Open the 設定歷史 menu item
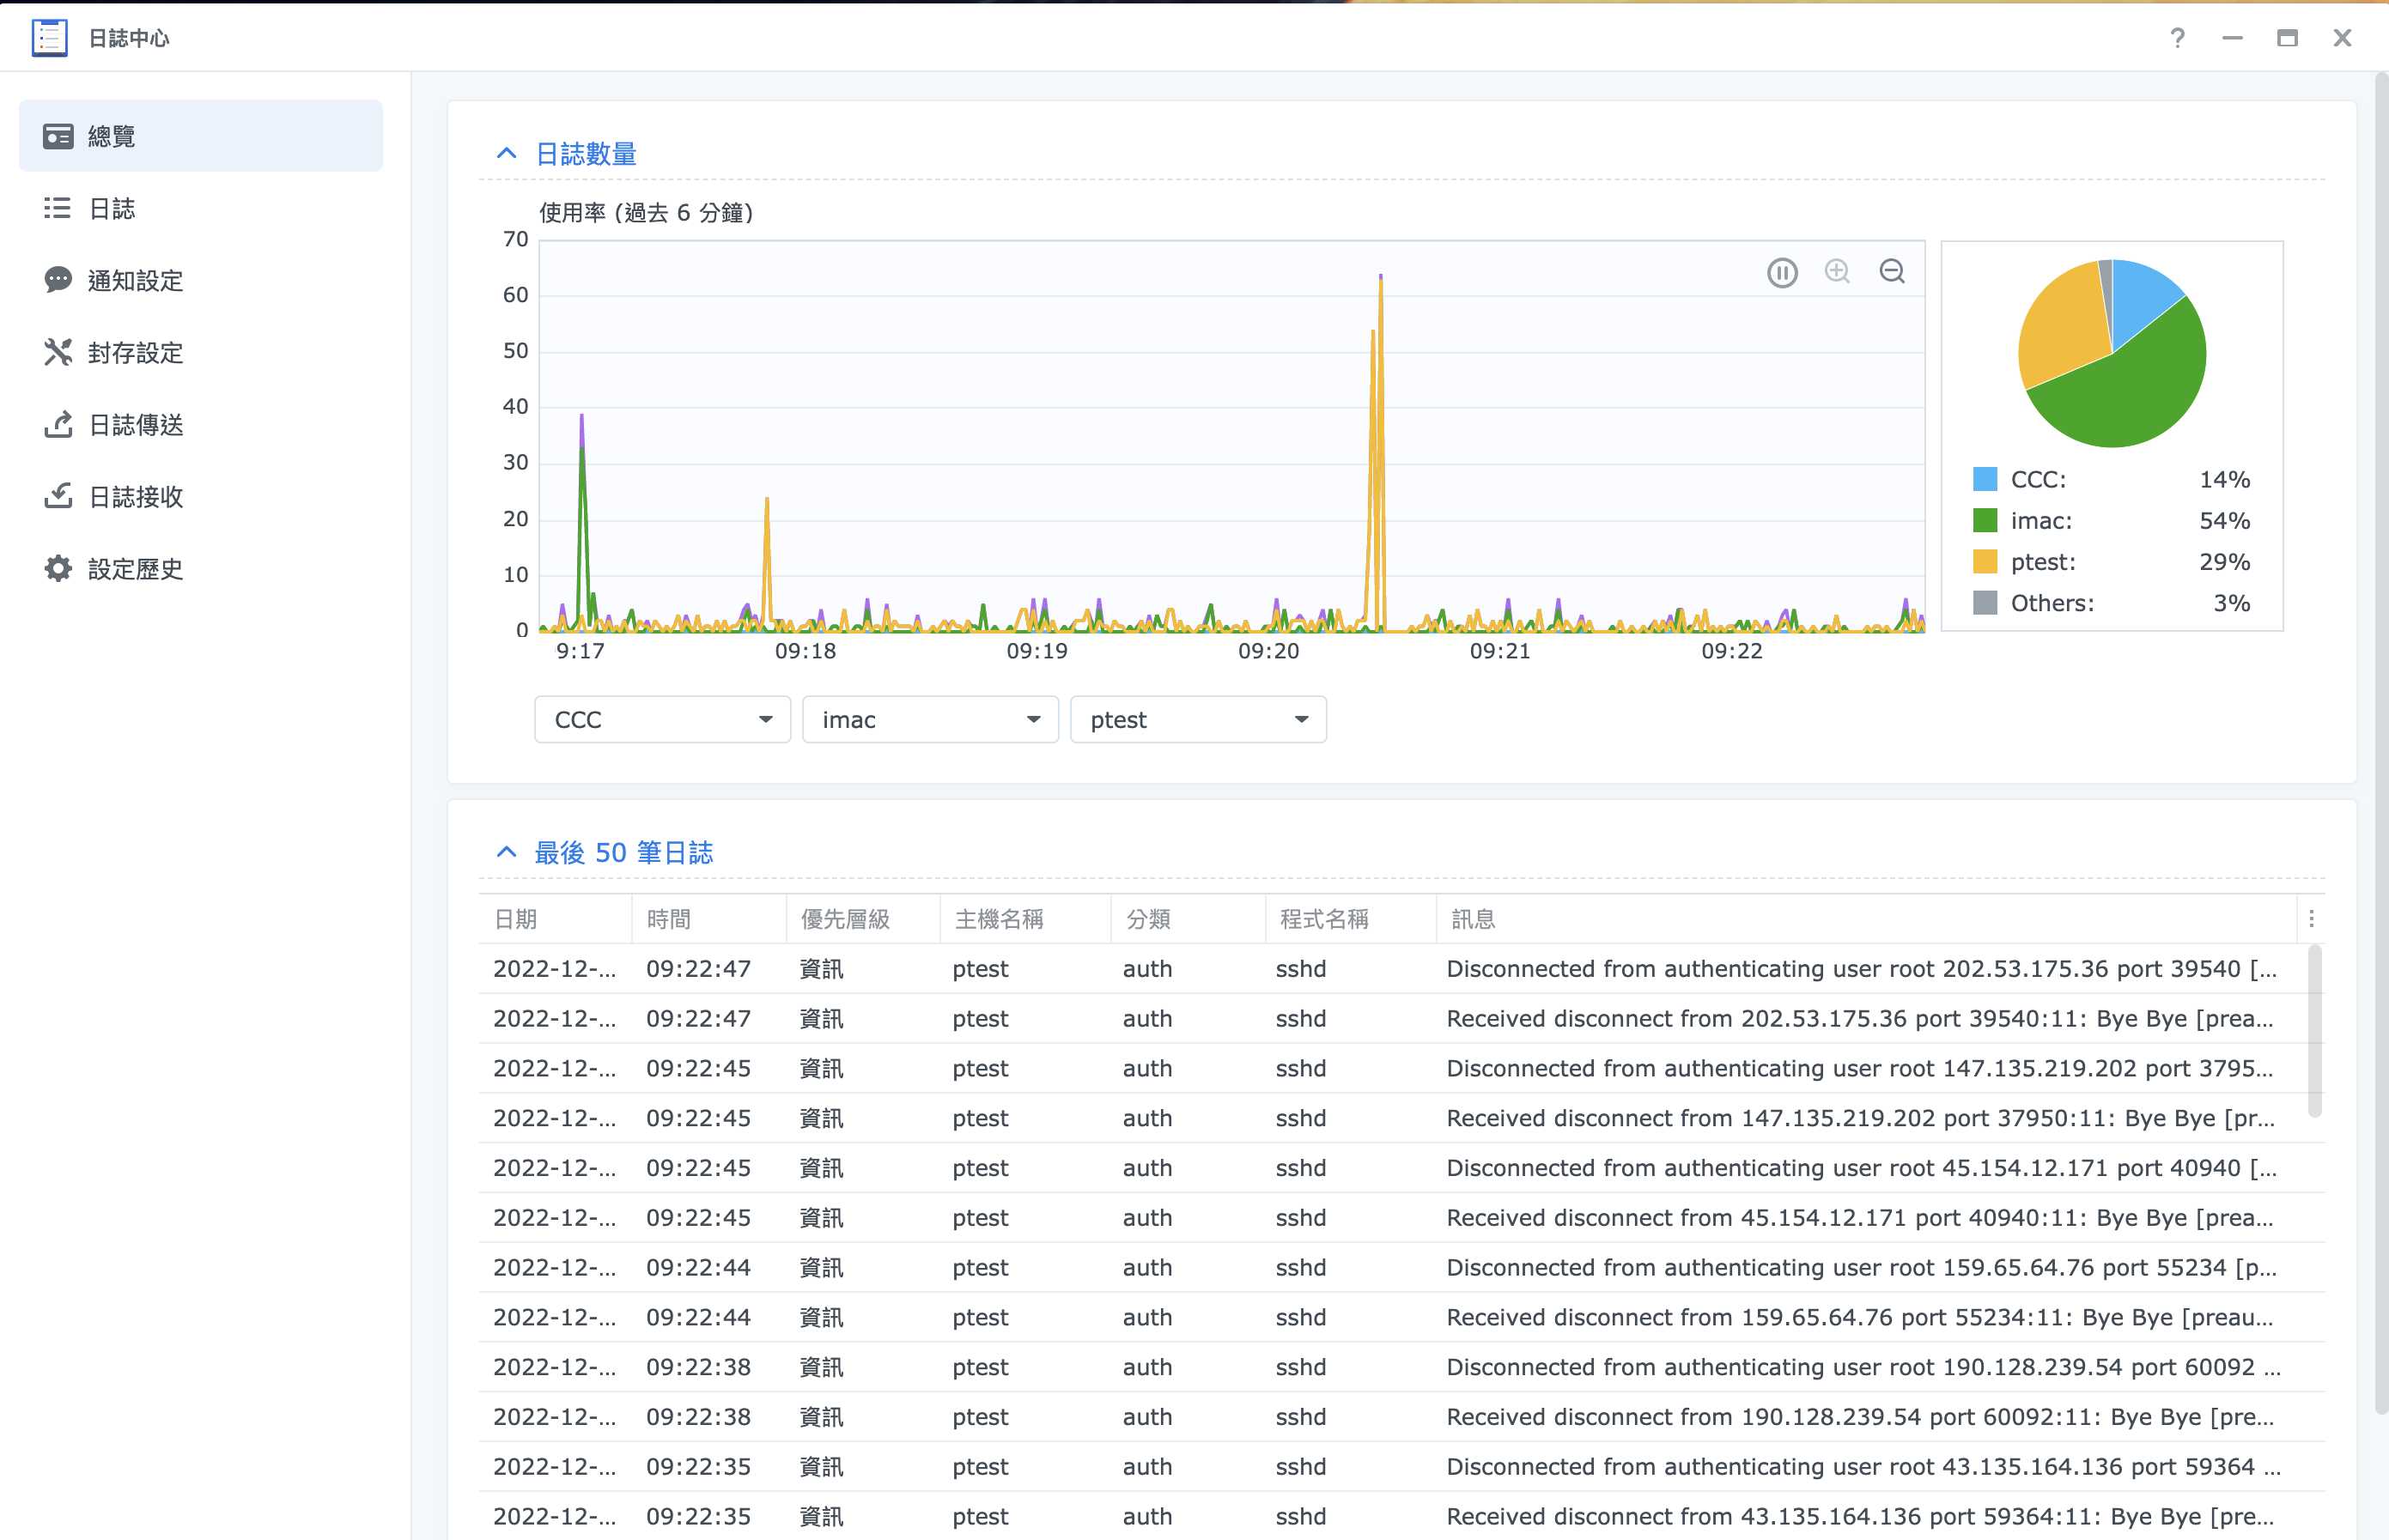 [x=201, y=568]
